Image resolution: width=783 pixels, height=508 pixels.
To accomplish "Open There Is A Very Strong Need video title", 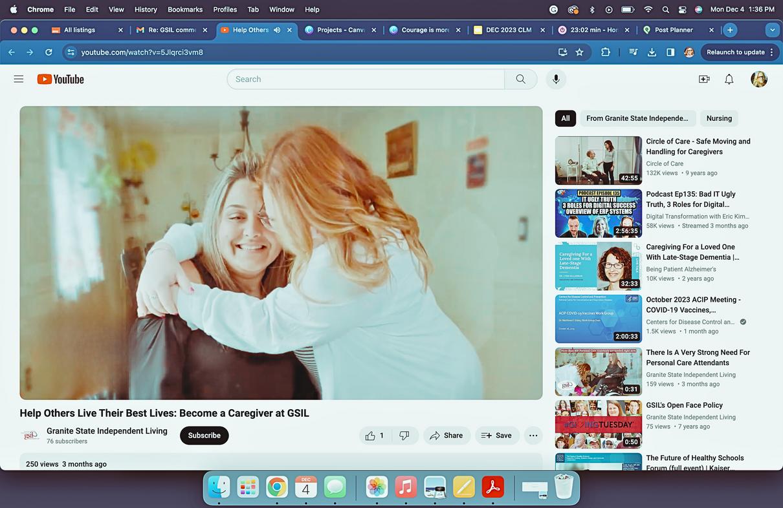I will (698, 357).
